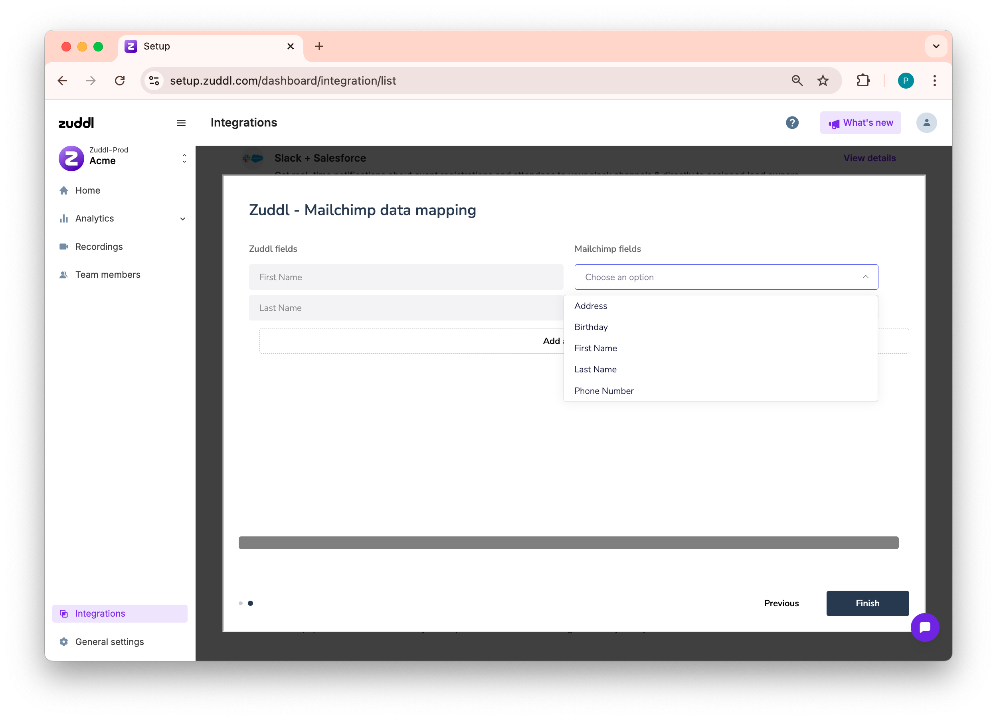Reload the page
The image size is (997, 720).
(120, 81)
